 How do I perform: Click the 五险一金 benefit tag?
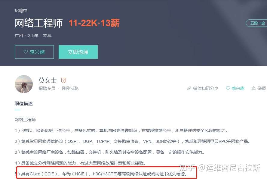257,23
